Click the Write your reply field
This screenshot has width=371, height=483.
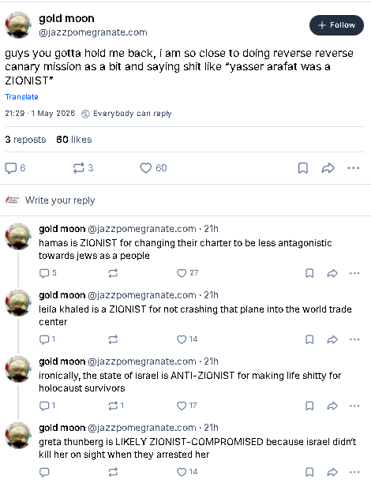click(x=185, y=200)
